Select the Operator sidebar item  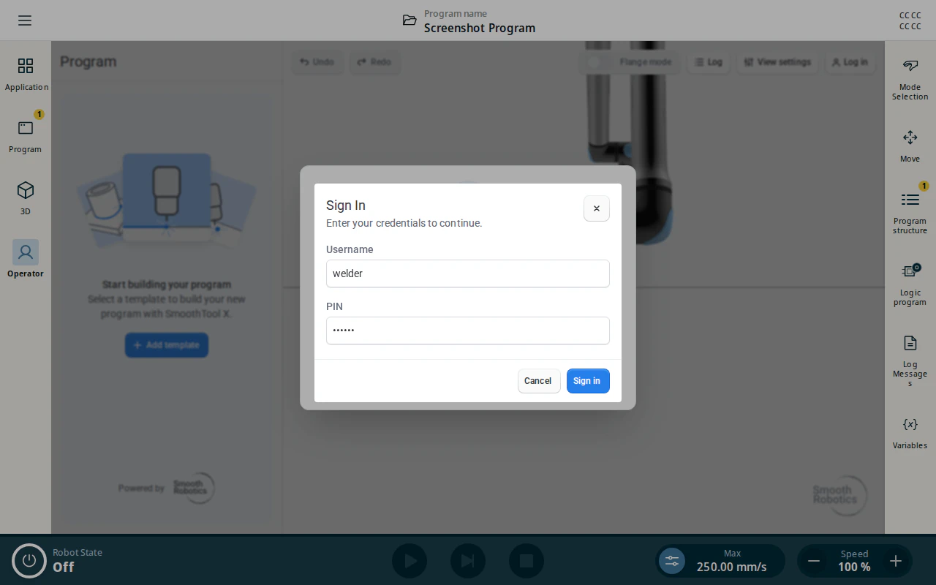[26, 260]
